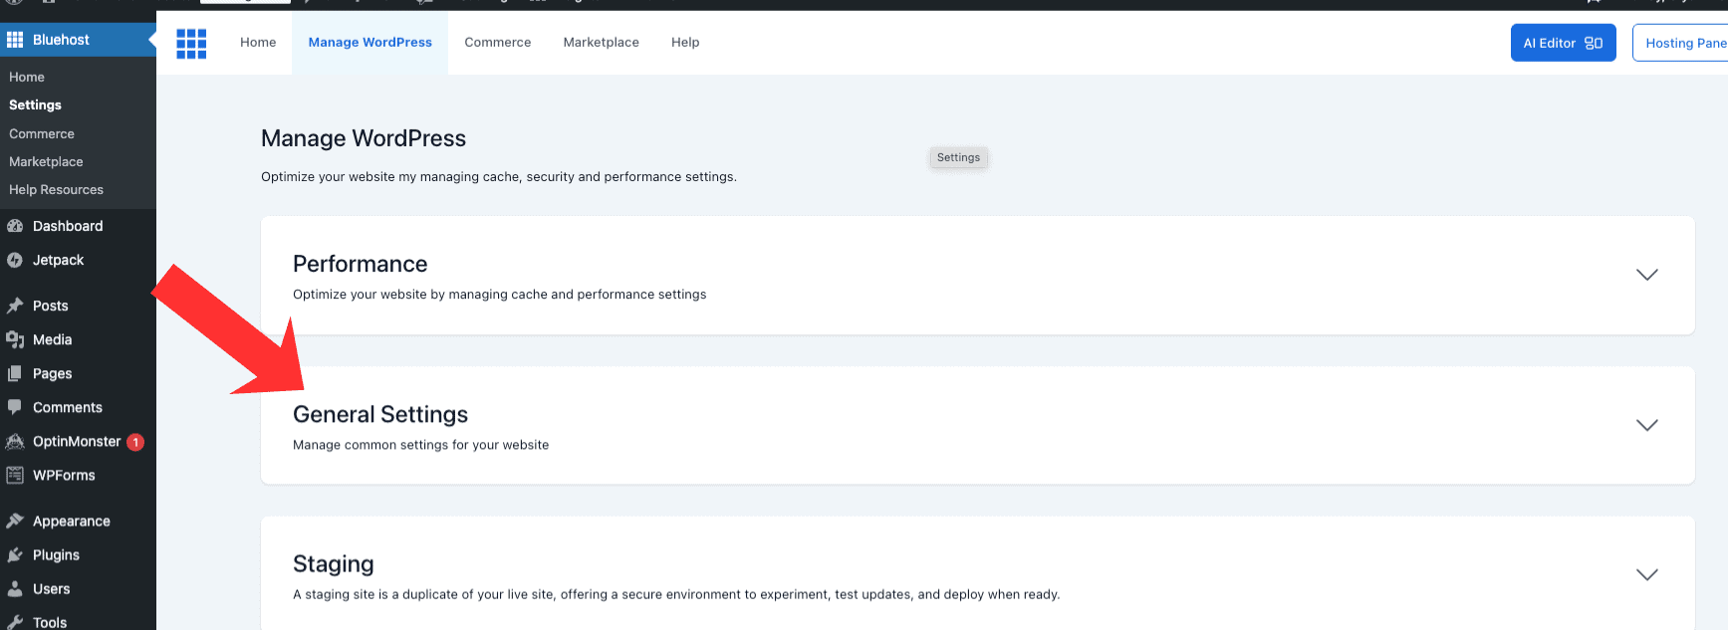Click the OptinMonster notification badge
Screen dimensions: 1728x630
(135, 442)
